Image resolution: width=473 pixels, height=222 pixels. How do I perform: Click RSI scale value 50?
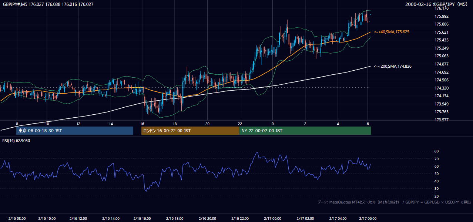[x=436, y=174]
